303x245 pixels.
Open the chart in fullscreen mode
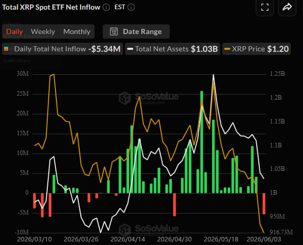click(x=265, y=7)
